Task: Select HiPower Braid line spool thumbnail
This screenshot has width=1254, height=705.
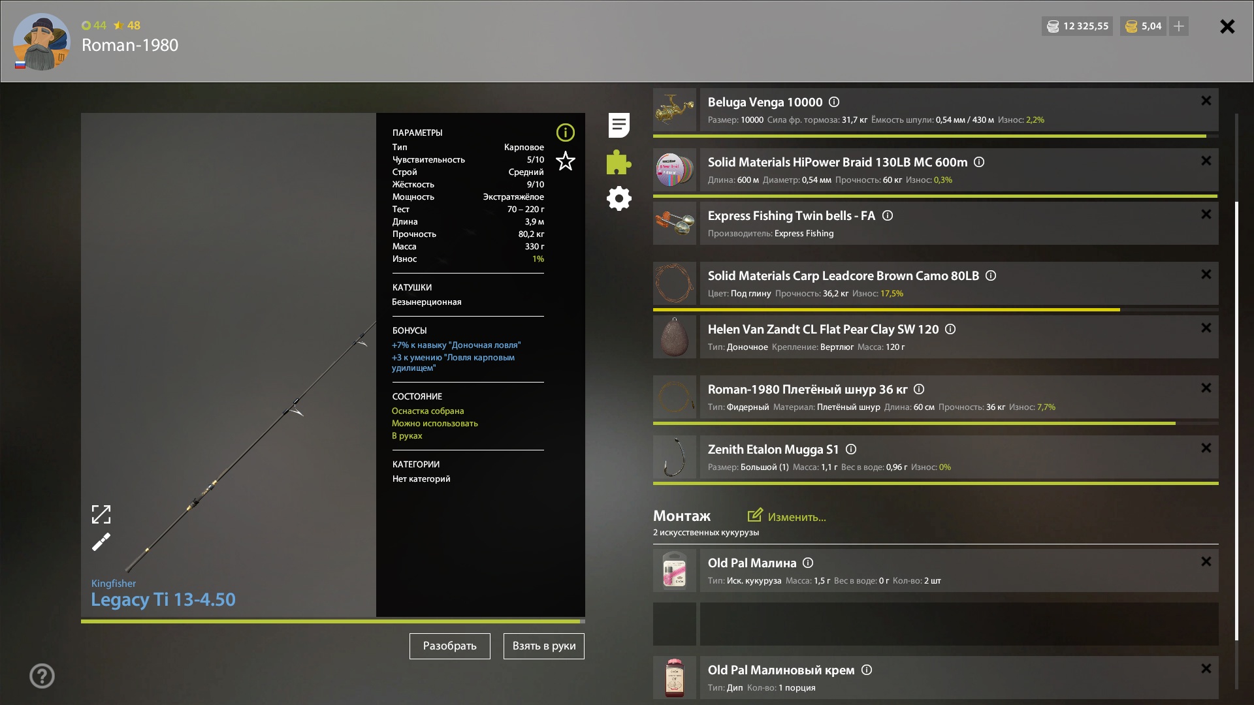Action: (x=675, y=170)
